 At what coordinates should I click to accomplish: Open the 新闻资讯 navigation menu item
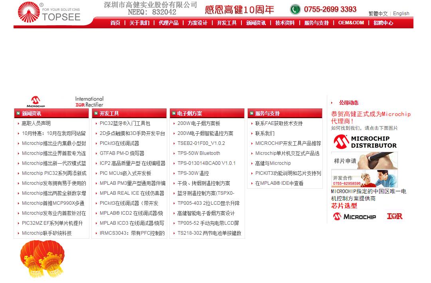[x=256, y=23]
